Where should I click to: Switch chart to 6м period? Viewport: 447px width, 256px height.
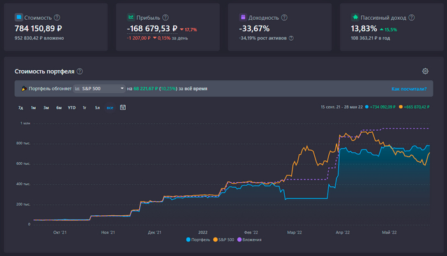tap(59, 107)
